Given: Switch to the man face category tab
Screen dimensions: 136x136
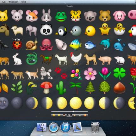Looking at the screenshot, I should [64, 115].
